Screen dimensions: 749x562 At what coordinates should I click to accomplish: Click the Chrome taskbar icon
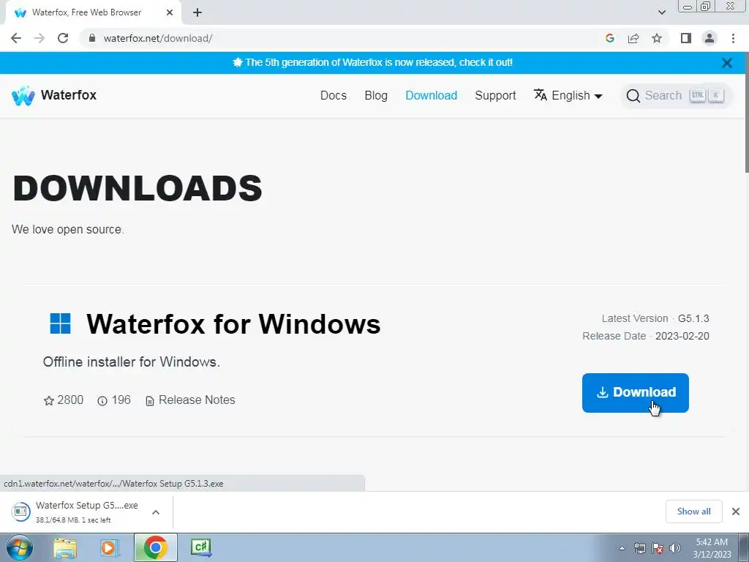pyautogui.click(x=155, y=547)
